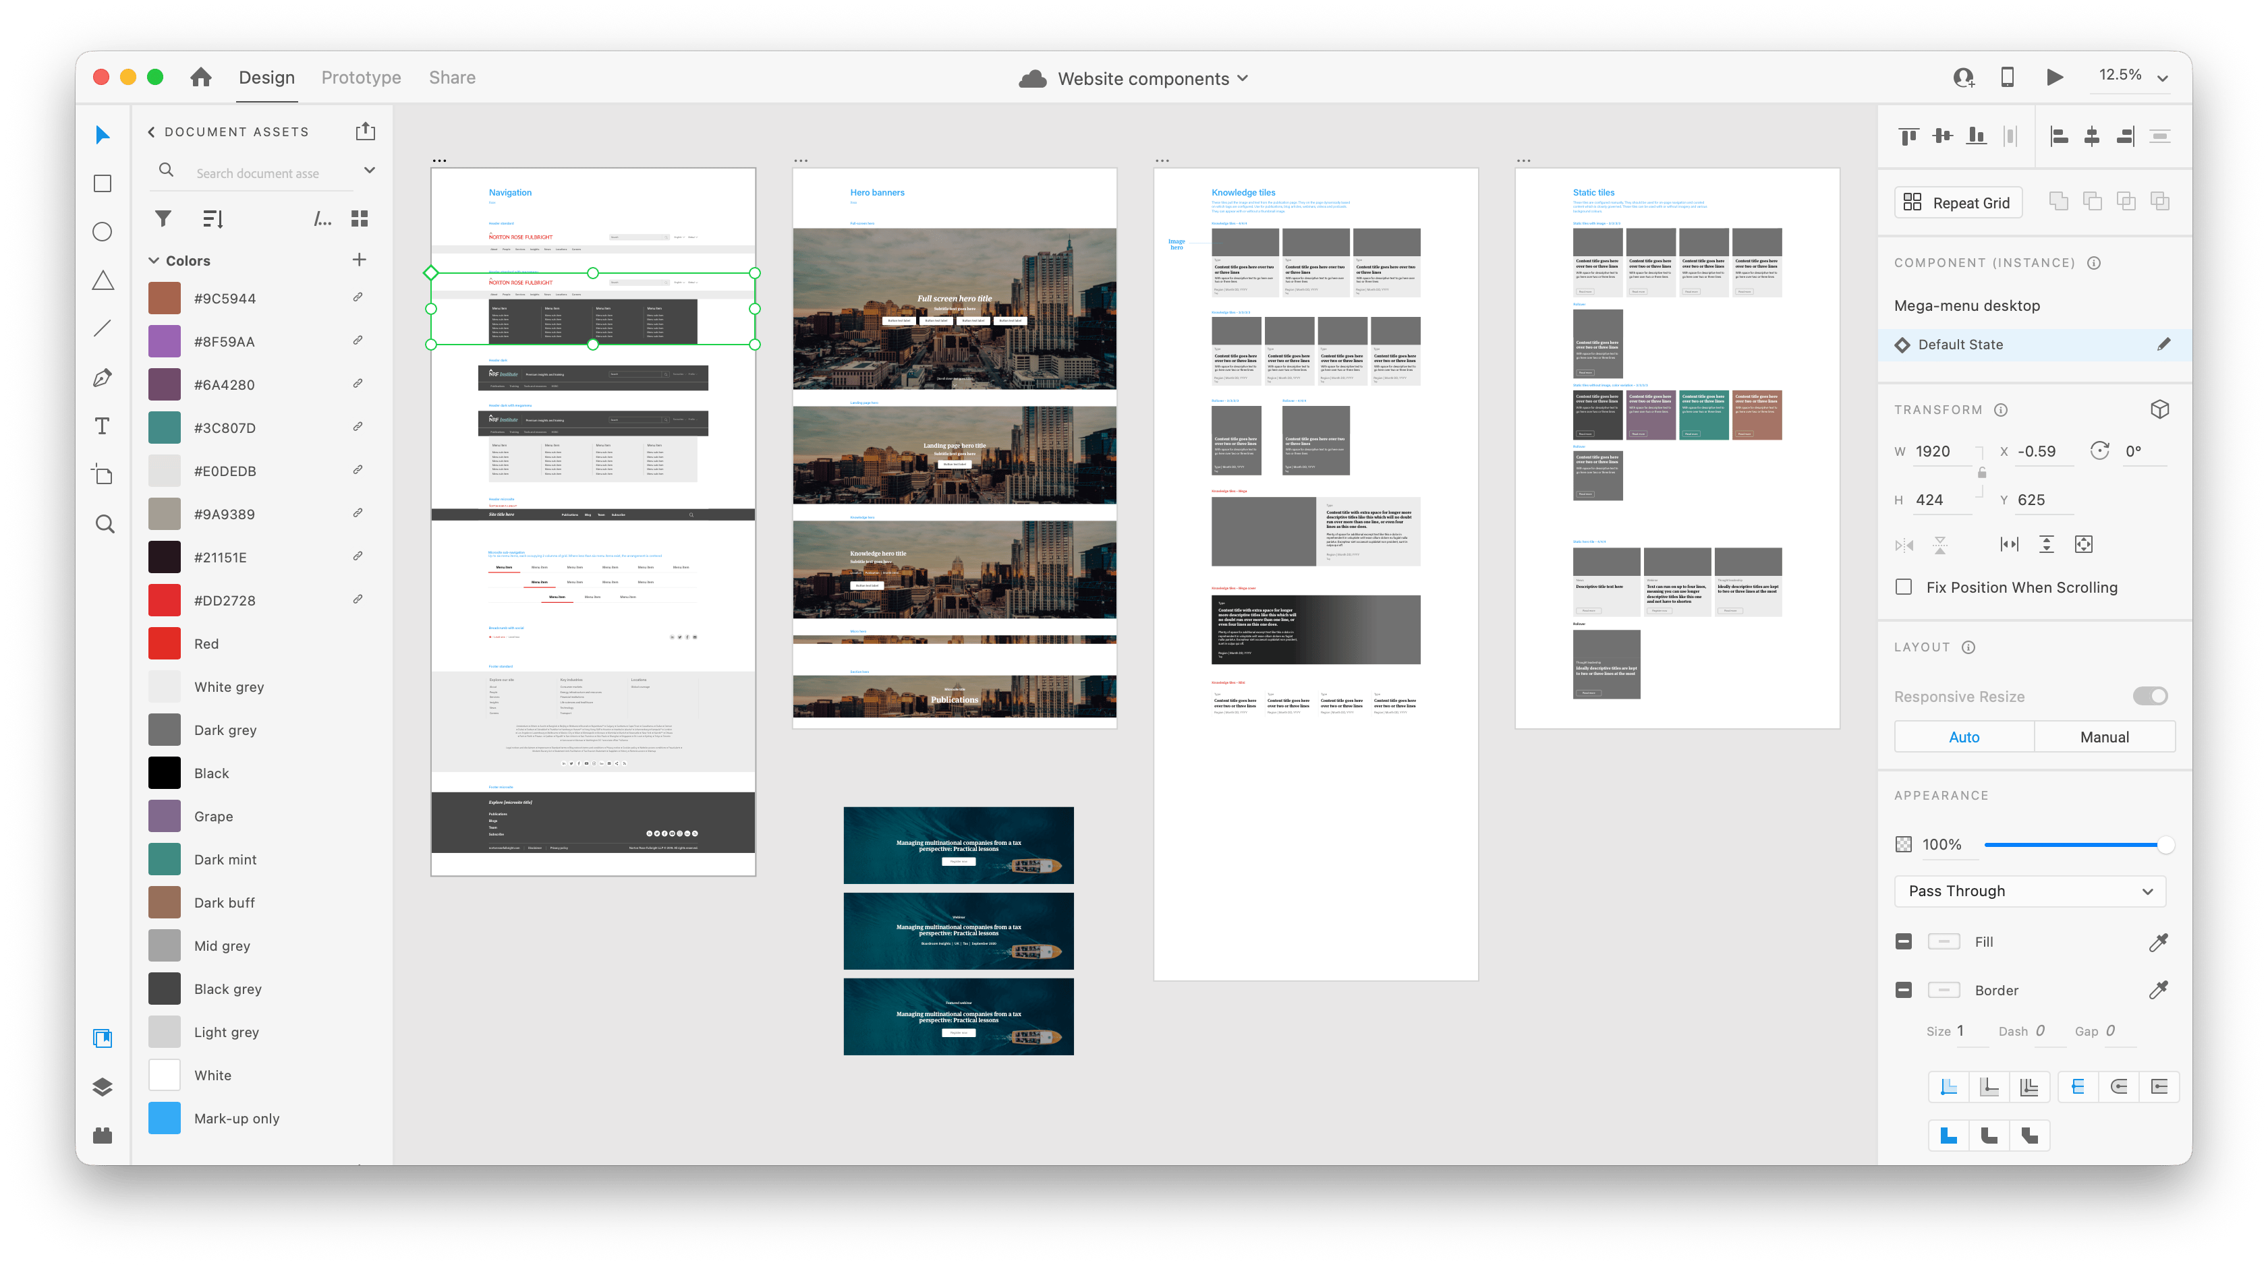The image size is (2268, 1265).
Task: Click the Dark mint color swatch
Action: 165,859
